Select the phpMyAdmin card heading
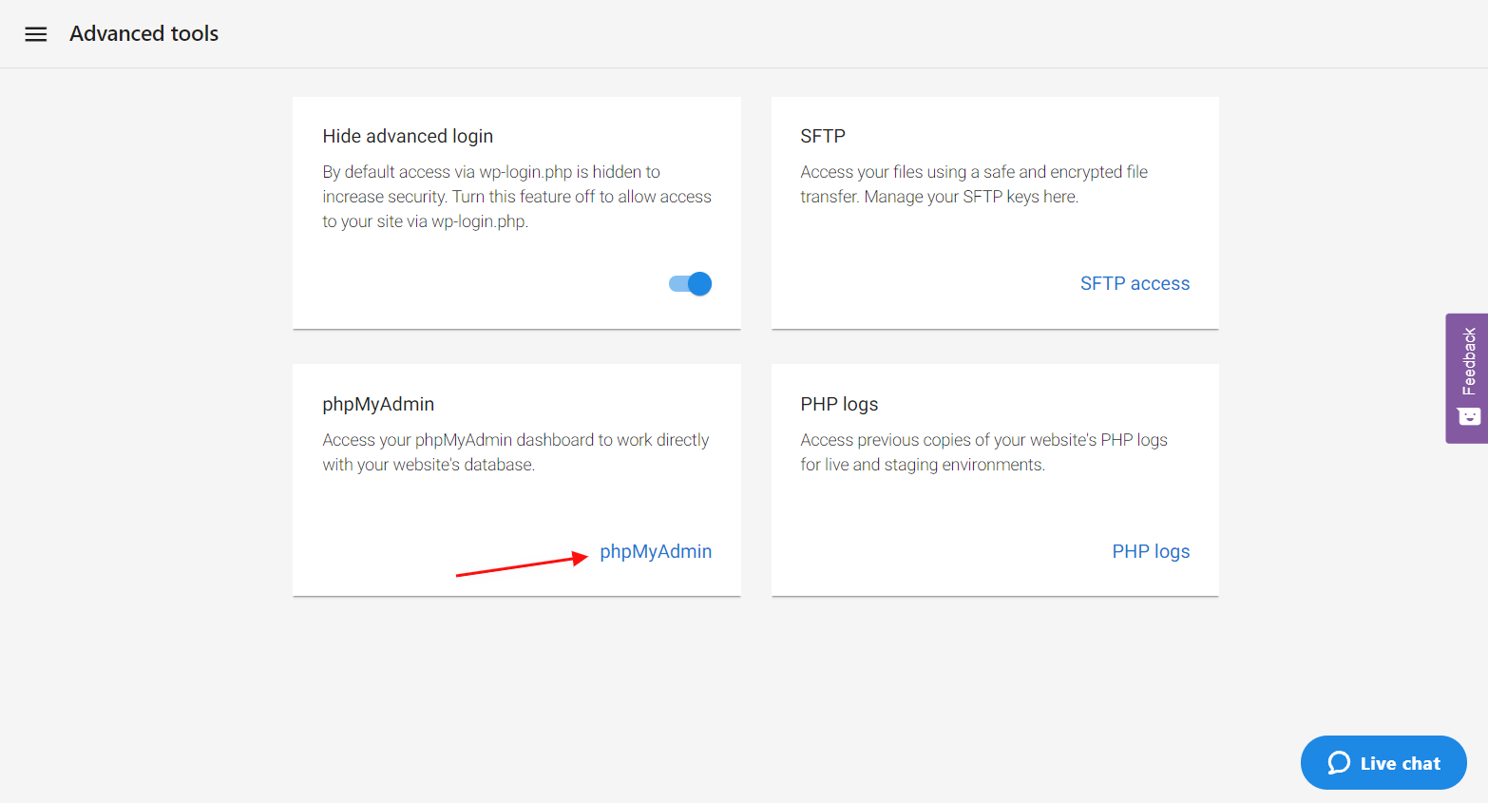Image resolution: width=1488 pixels, height=803 pixels. [378, 404]
